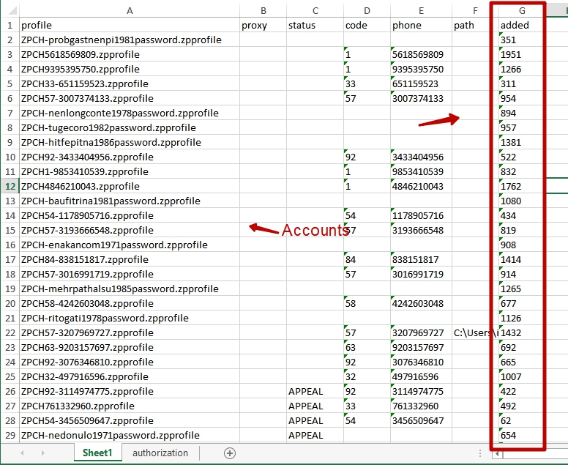Click the 'status' header cell
Viewport: 568px width, 465px height.
tap(315, 25)
